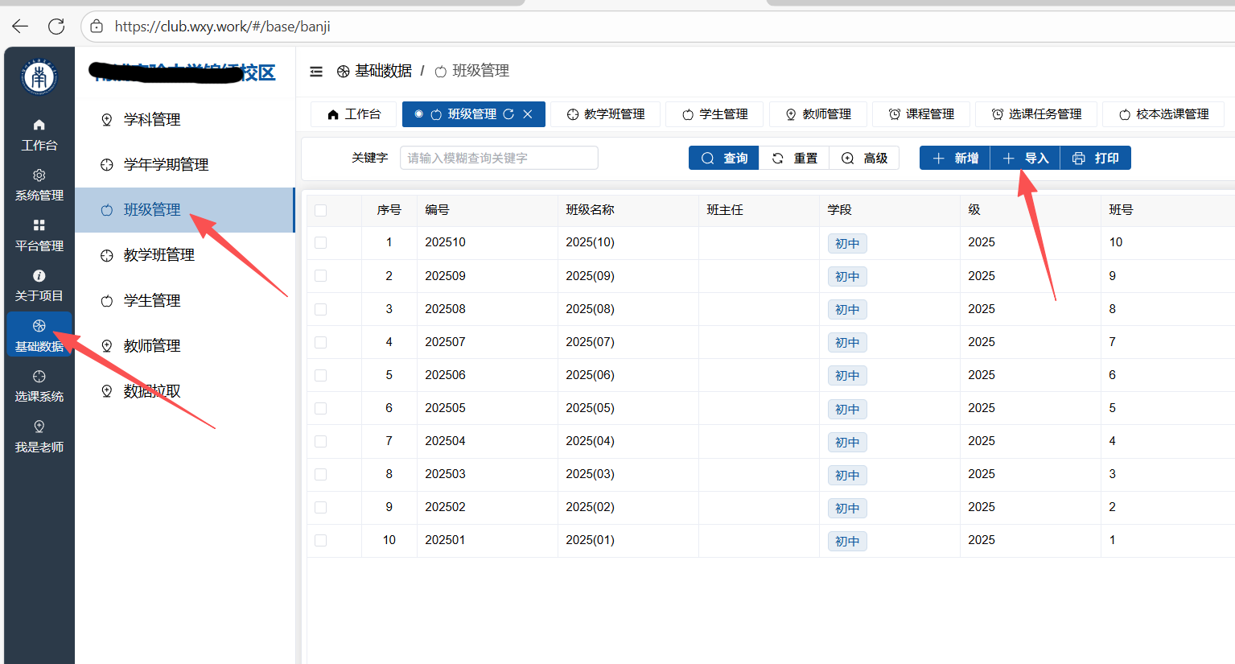Open 学年学期管理 in the submenu
1235x664 pixels.
[x=166, y=165]
